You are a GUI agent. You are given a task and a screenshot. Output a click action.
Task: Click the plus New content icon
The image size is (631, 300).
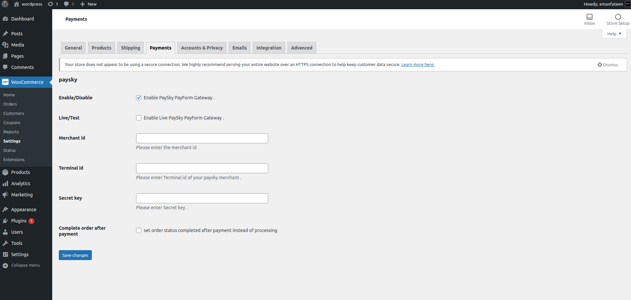pyautogui.click(x=83, y=4)
